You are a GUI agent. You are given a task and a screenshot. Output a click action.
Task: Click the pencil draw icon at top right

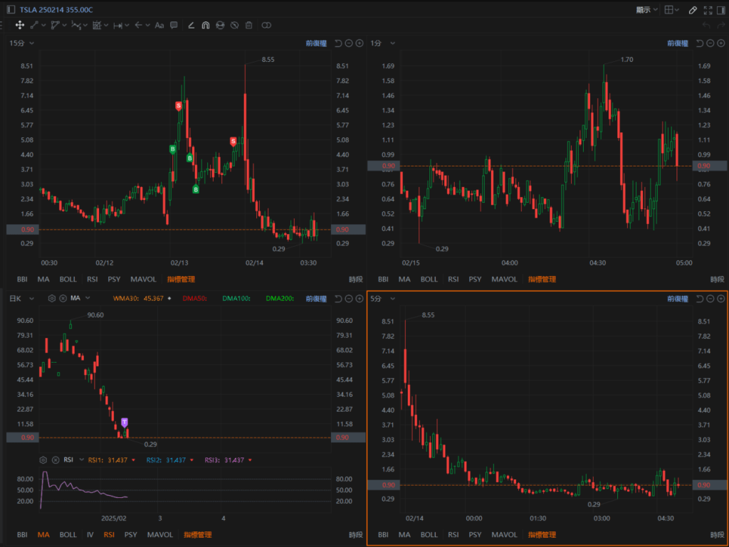click(693, 10)
